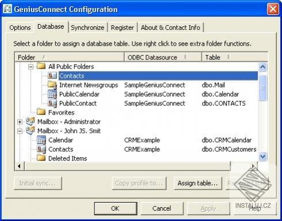The width and height of the screenshot is (282, 221).
Task: Sort by the ODBC Datasource column header
Action: pos(163,57)
